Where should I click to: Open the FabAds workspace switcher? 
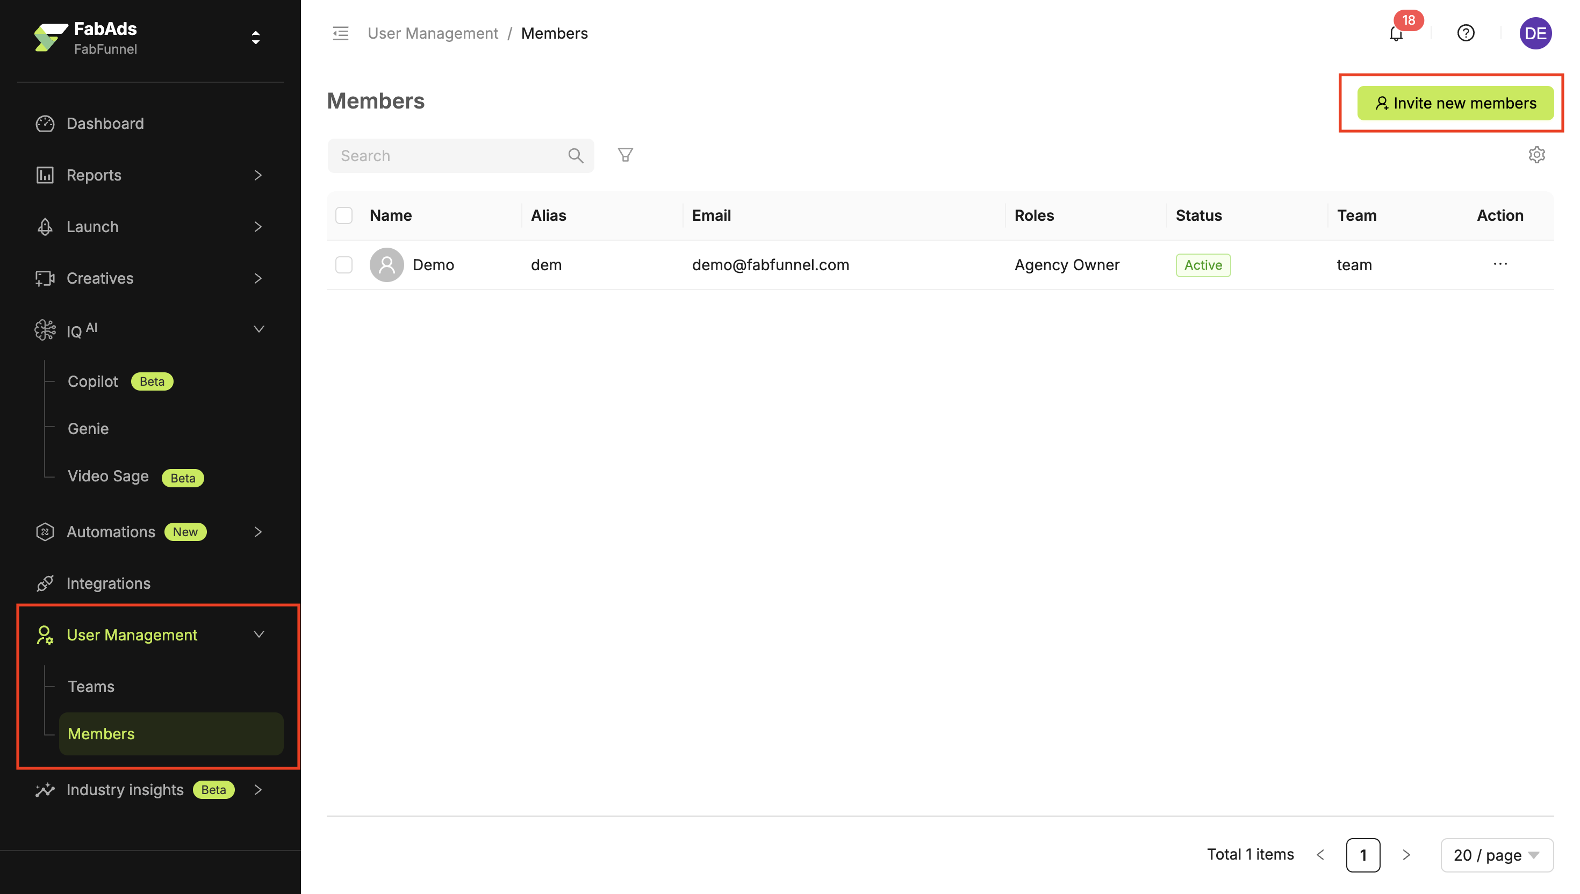pyautogui.click(x=255, y=38)
